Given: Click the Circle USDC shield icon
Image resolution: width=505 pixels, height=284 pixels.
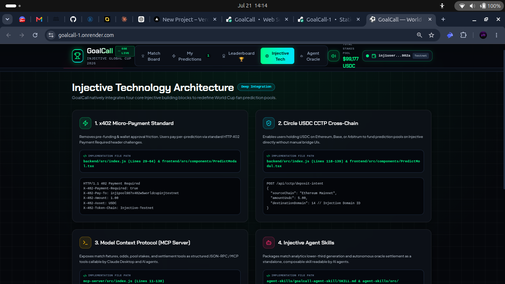Looking at the screenshot, I should [x=269, y=123].
